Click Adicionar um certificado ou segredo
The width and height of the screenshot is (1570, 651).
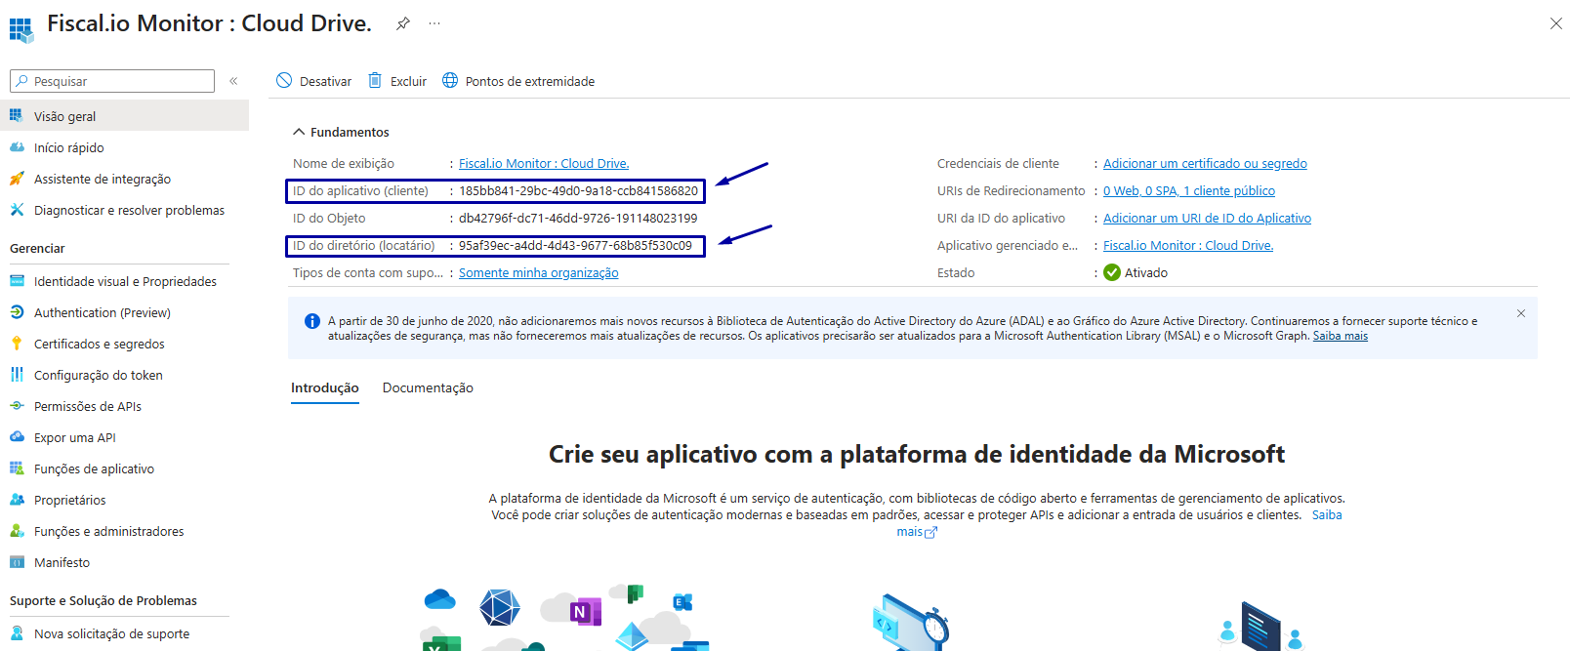point(1205,164)
